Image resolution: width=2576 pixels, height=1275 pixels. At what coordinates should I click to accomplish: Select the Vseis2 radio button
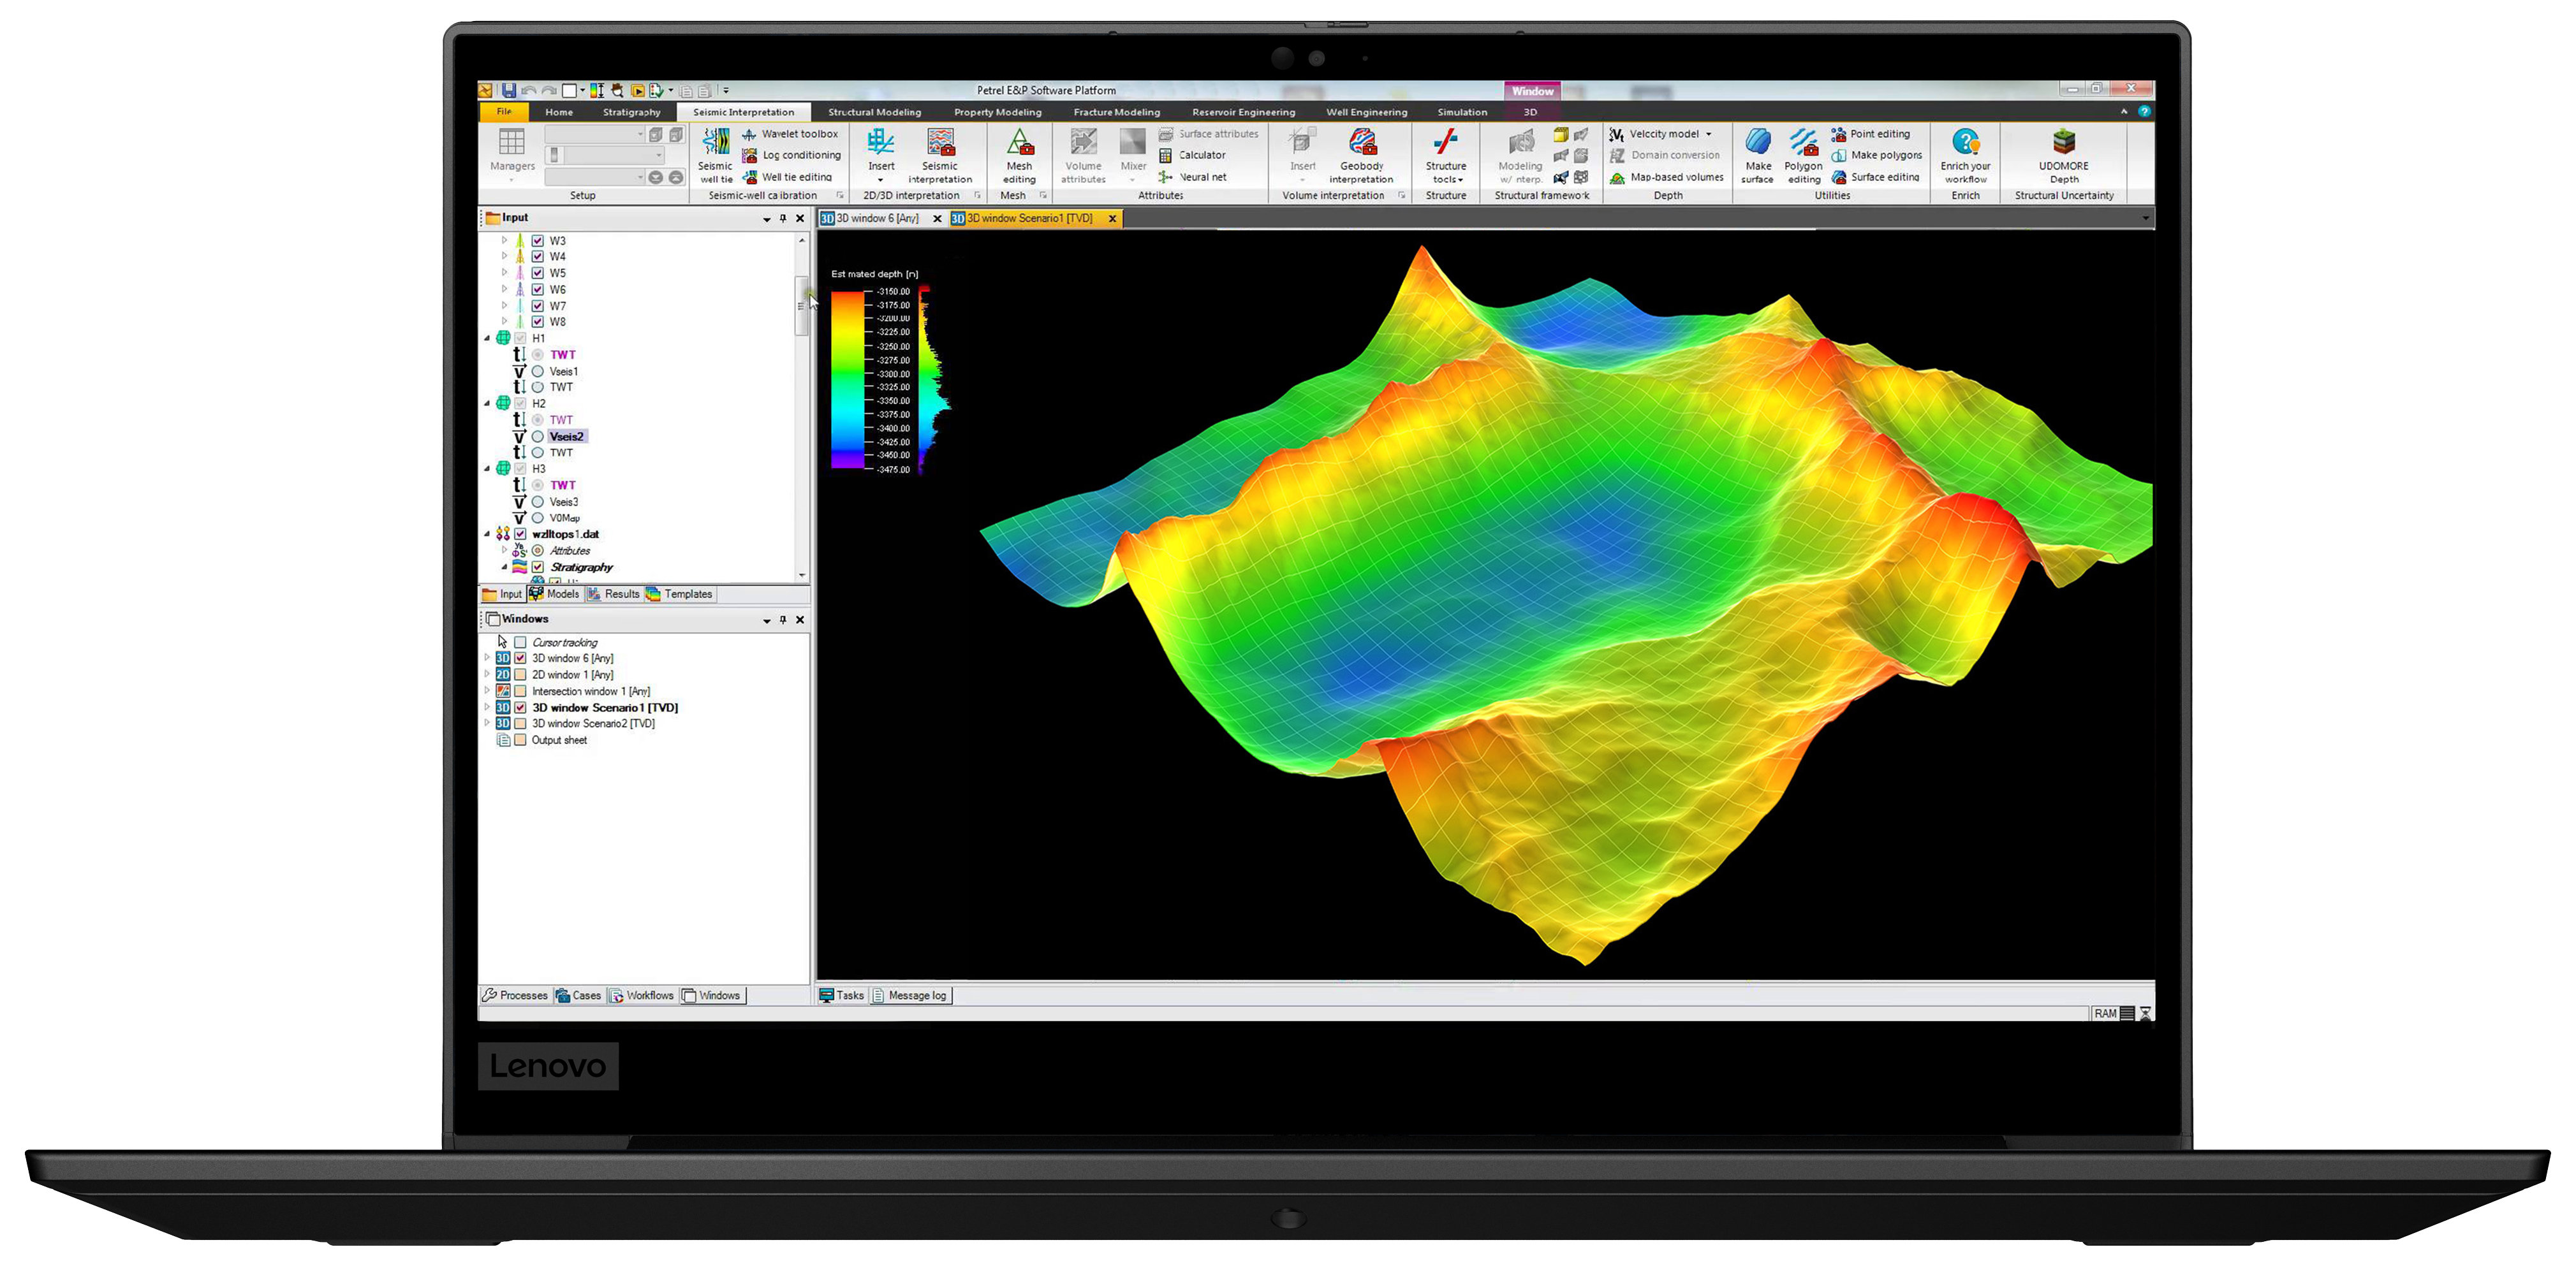click(x=538, y=437)
